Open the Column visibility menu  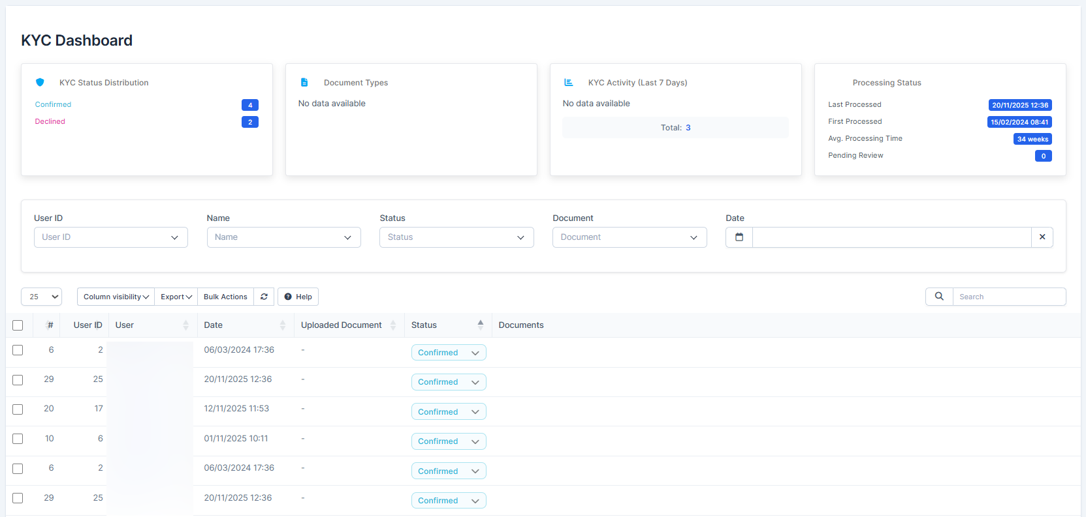click(116, 297)
